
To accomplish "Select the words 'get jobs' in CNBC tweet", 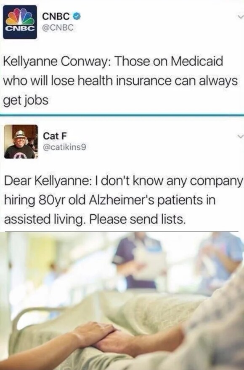I will coord(26,100).
